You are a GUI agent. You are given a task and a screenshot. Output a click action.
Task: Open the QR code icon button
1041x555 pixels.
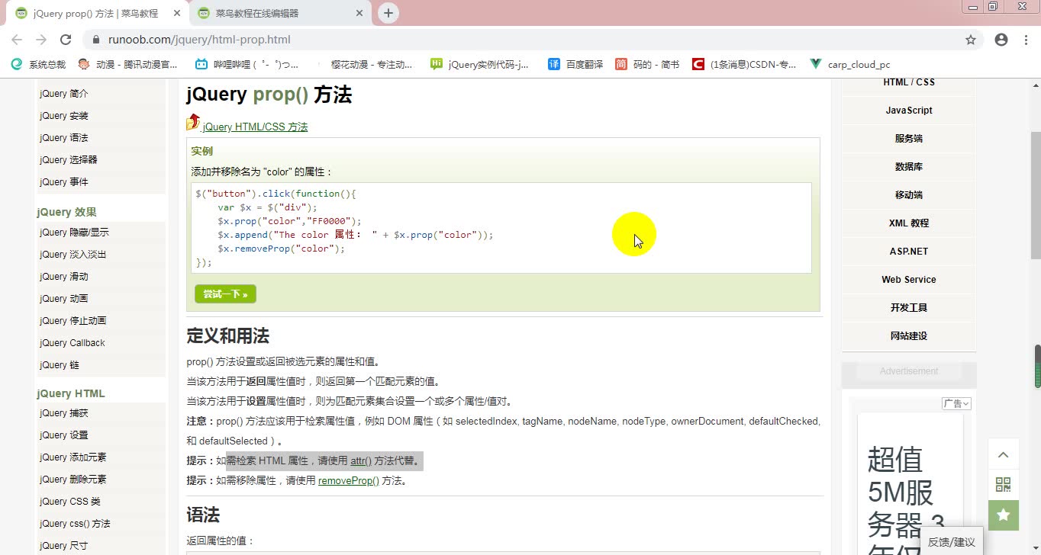coord(1004,485)
